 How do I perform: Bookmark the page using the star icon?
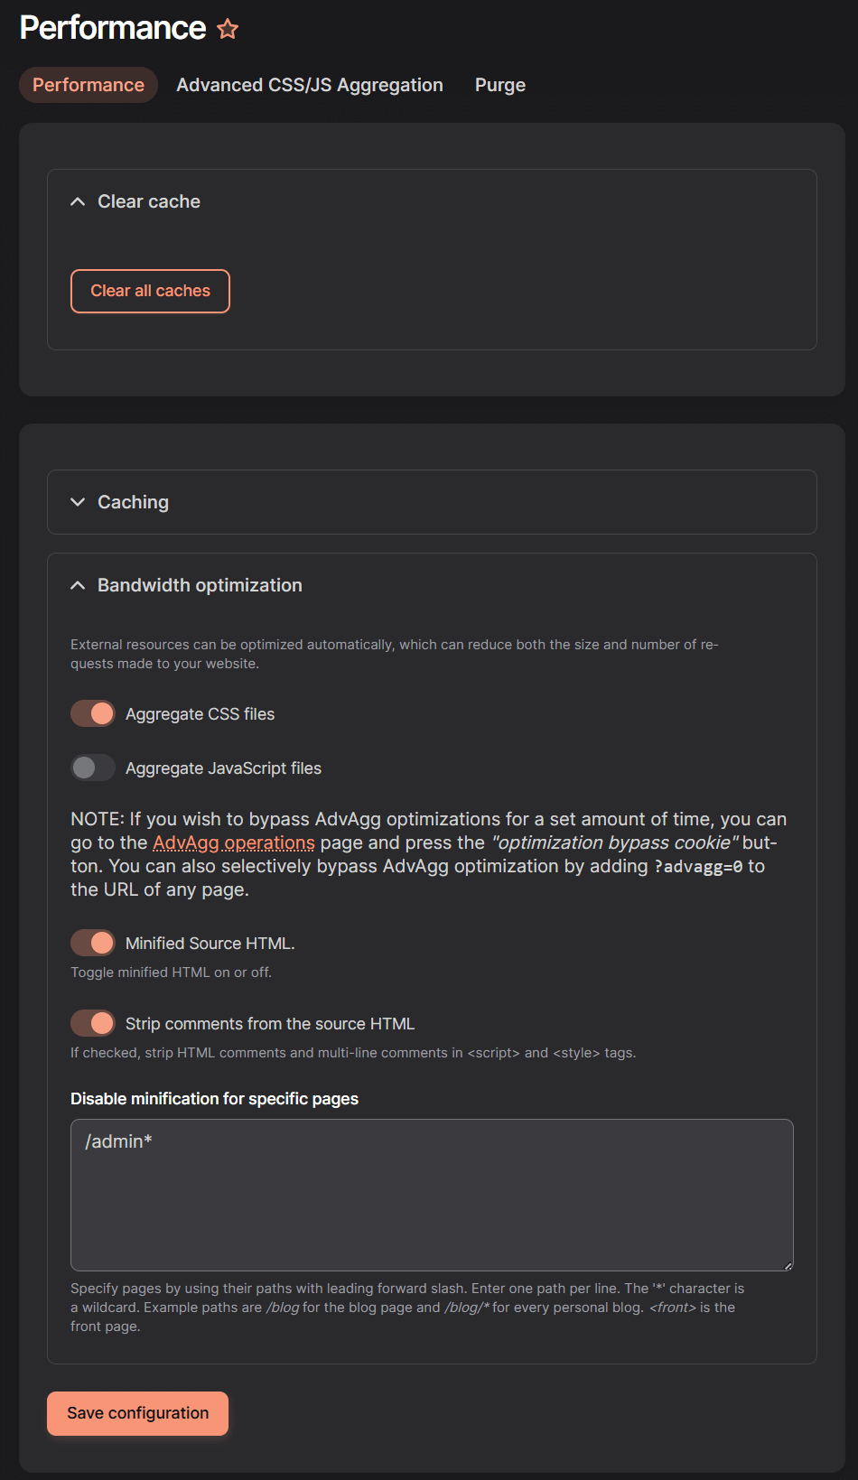(x=228, y=28)
